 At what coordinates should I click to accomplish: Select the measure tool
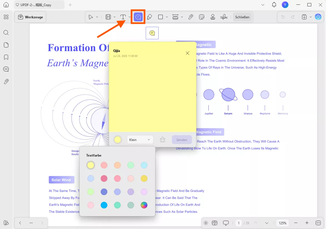[175, 17]
